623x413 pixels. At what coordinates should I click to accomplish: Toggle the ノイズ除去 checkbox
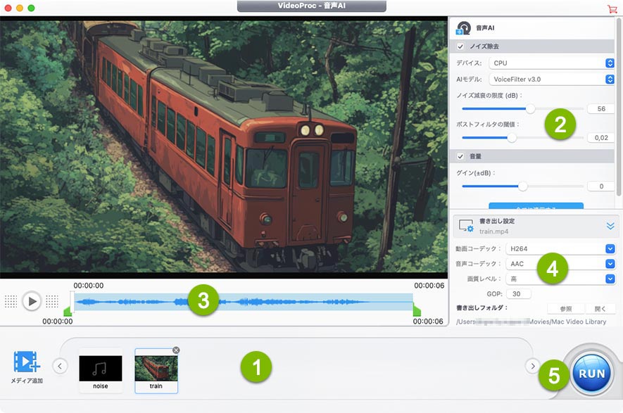pyautogui.click(x=460, y=46)
